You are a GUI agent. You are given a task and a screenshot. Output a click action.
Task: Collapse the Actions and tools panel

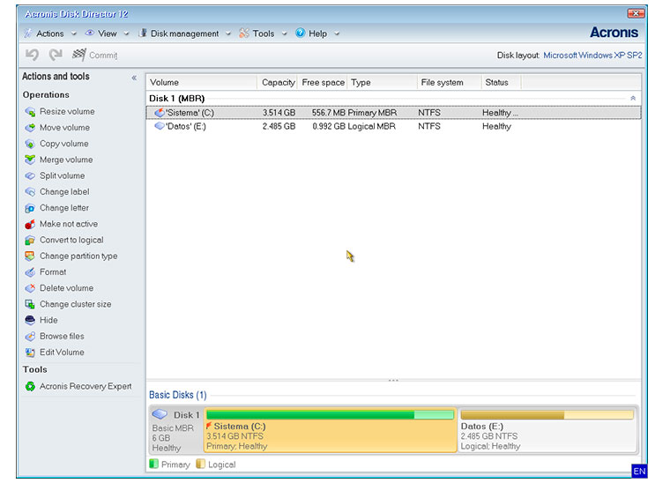coord(134,78)
